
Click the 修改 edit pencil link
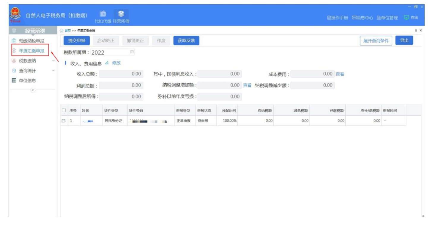(x=113, y=63)
